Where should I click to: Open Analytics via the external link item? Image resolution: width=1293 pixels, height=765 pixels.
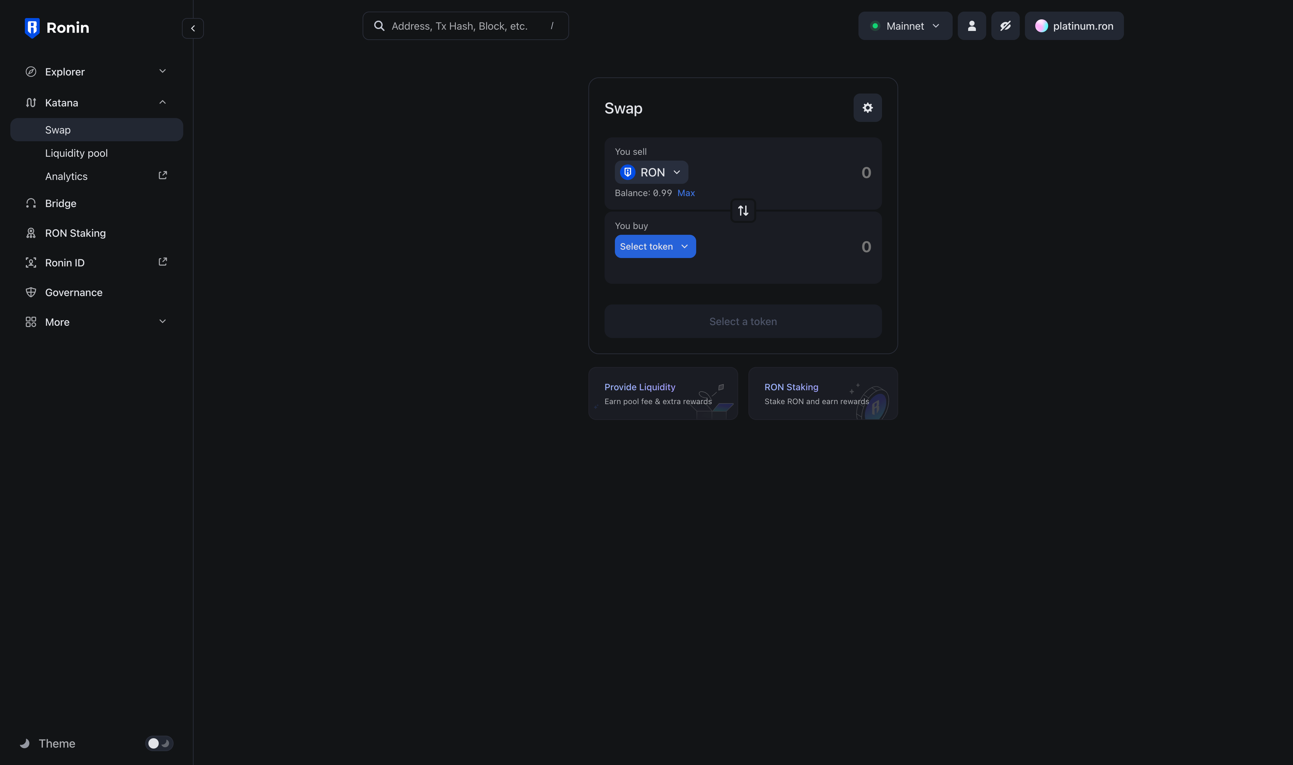66,176
